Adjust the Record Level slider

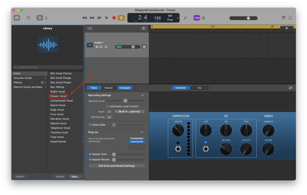(125, 101)
